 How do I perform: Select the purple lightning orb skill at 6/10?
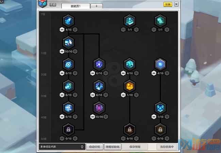(x=99, y=64)
